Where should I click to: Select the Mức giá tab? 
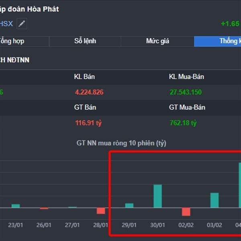157,41
